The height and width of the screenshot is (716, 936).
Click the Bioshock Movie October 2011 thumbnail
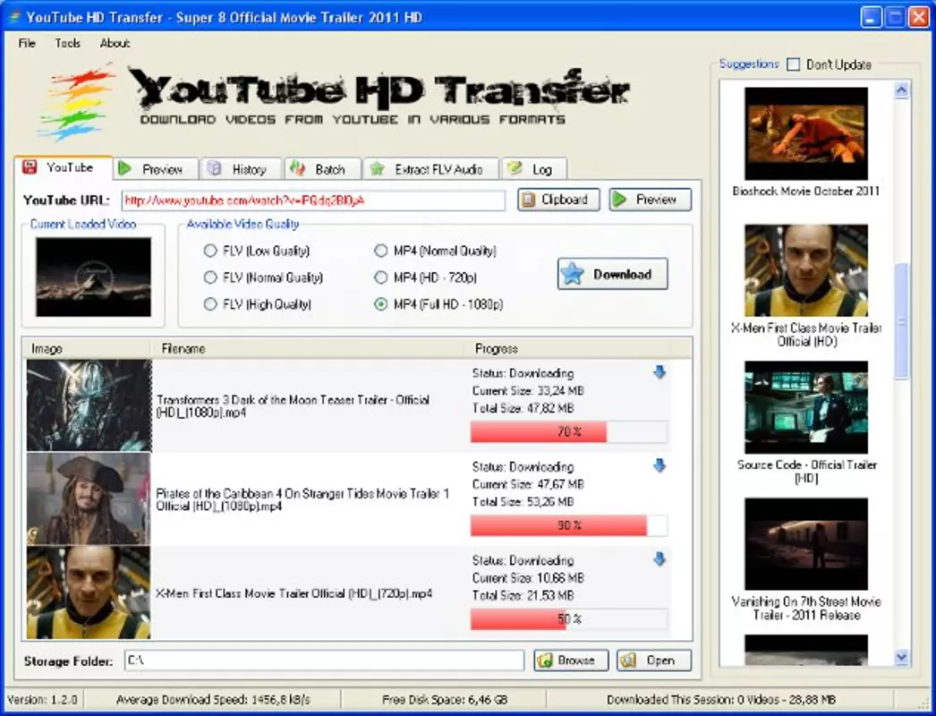click(806, 133)
